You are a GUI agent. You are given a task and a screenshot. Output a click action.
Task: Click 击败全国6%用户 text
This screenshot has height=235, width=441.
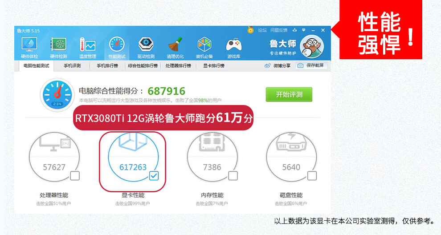click(291, 203)
